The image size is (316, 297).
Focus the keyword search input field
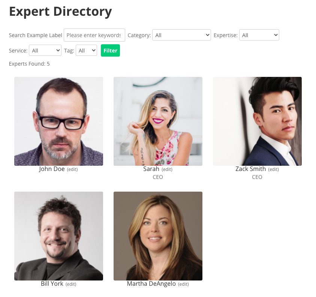point(94,35)
